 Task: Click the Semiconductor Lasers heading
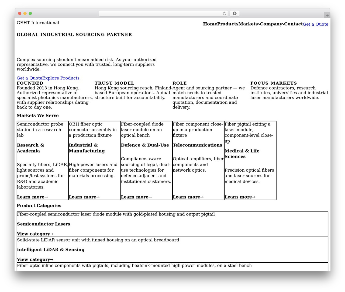[x=43, y=224]
